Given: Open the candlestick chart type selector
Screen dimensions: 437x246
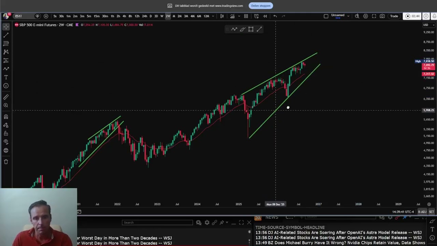Looking at the screenshot, I should click(x=222, y=16).
